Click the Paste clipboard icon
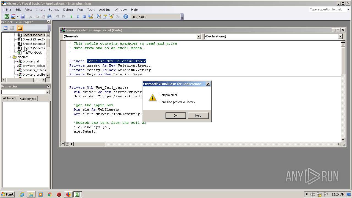 point(43,16)
